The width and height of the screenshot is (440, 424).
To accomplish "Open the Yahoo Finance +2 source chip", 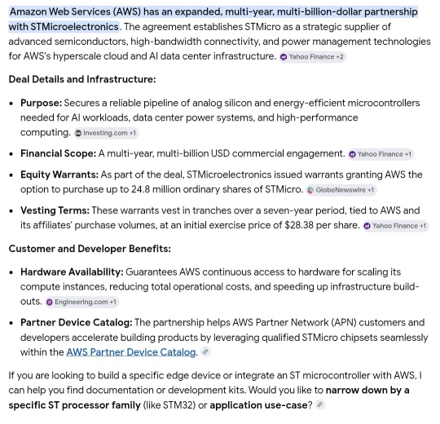I will tap(313, 57).
